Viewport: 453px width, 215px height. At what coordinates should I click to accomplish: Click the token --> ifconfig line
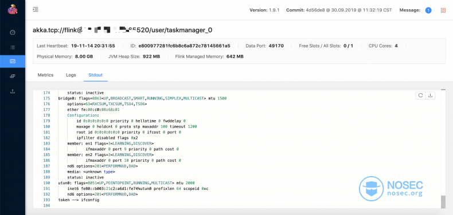[x=79, y=200]
